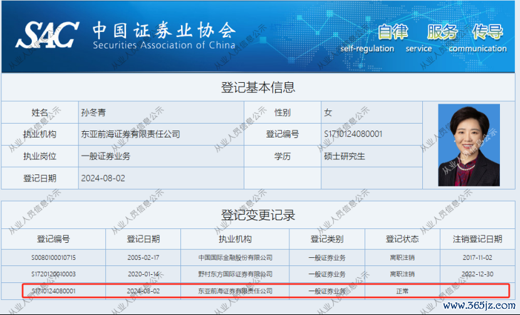Click the portrait photo thumbnail
Image resolution: width=520 pixels, height=315 pixels.
[x=469, y=145]
